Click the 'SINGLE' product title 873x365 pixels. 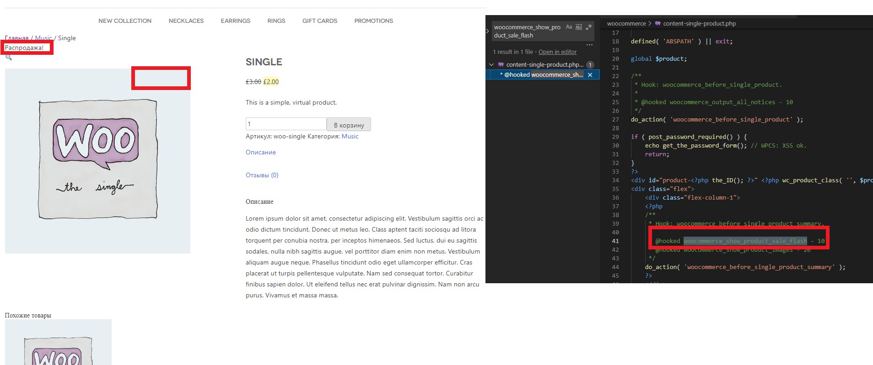[x=264, y=62]
